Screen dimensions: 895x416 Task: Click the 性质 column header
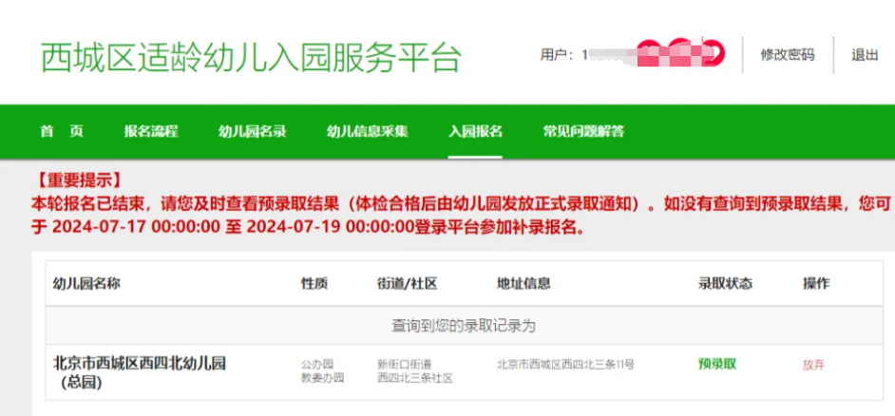314,283
